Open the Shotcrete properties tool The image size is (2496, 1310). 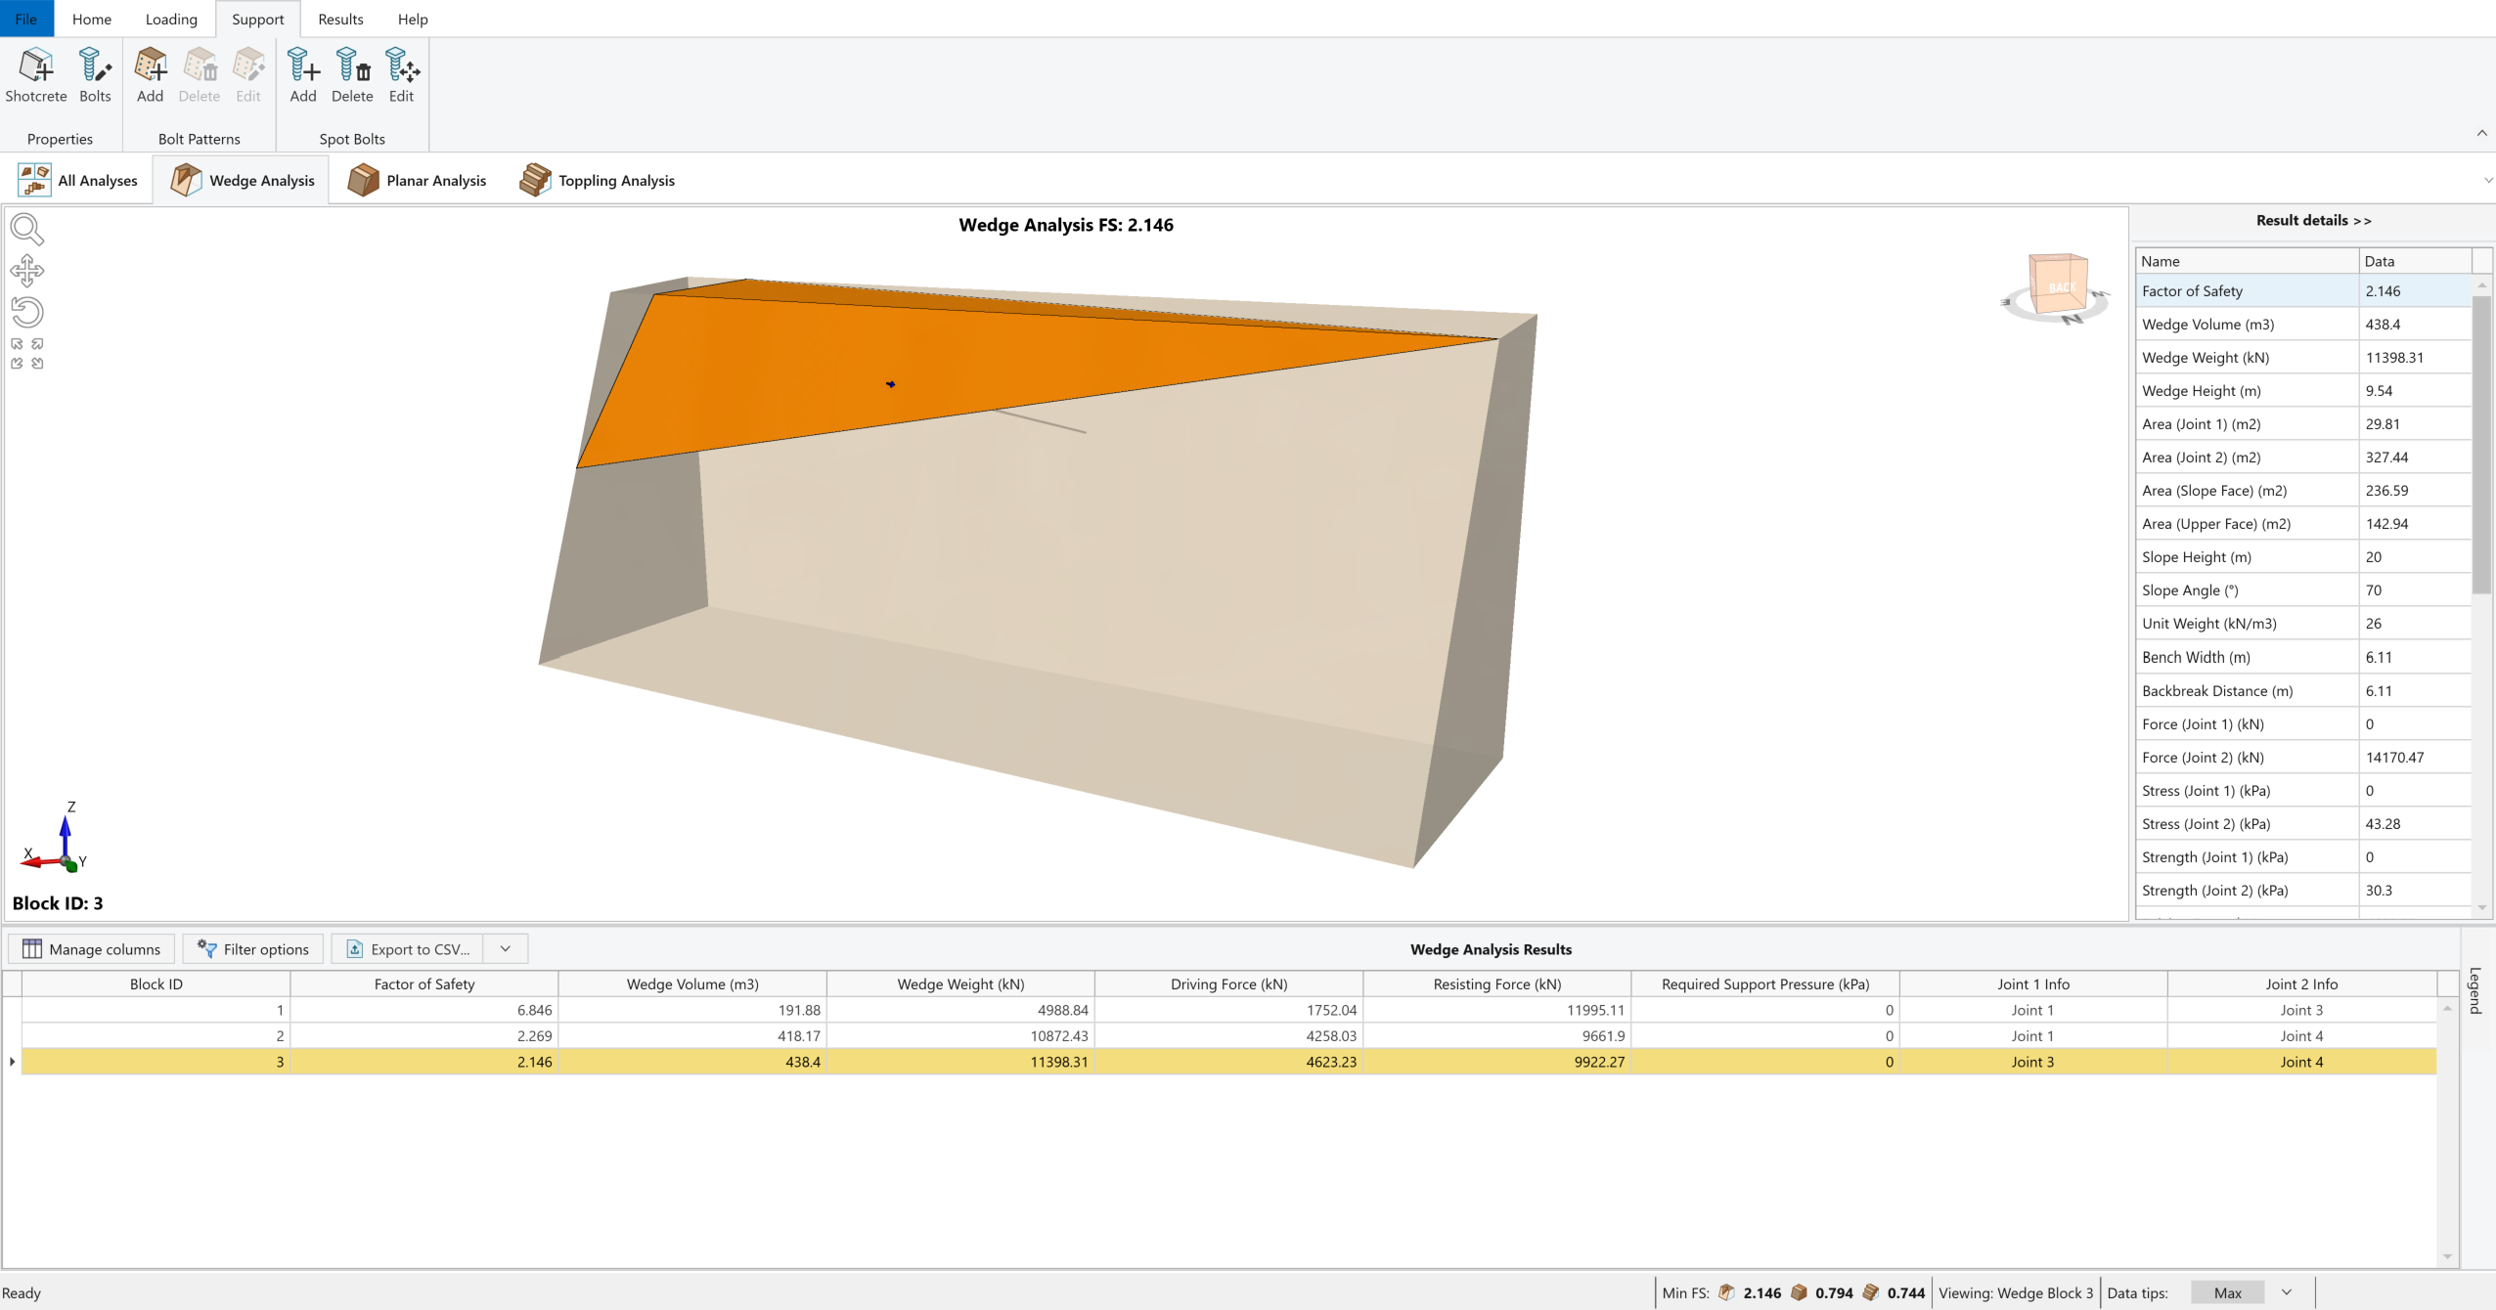tap(36, 75)
